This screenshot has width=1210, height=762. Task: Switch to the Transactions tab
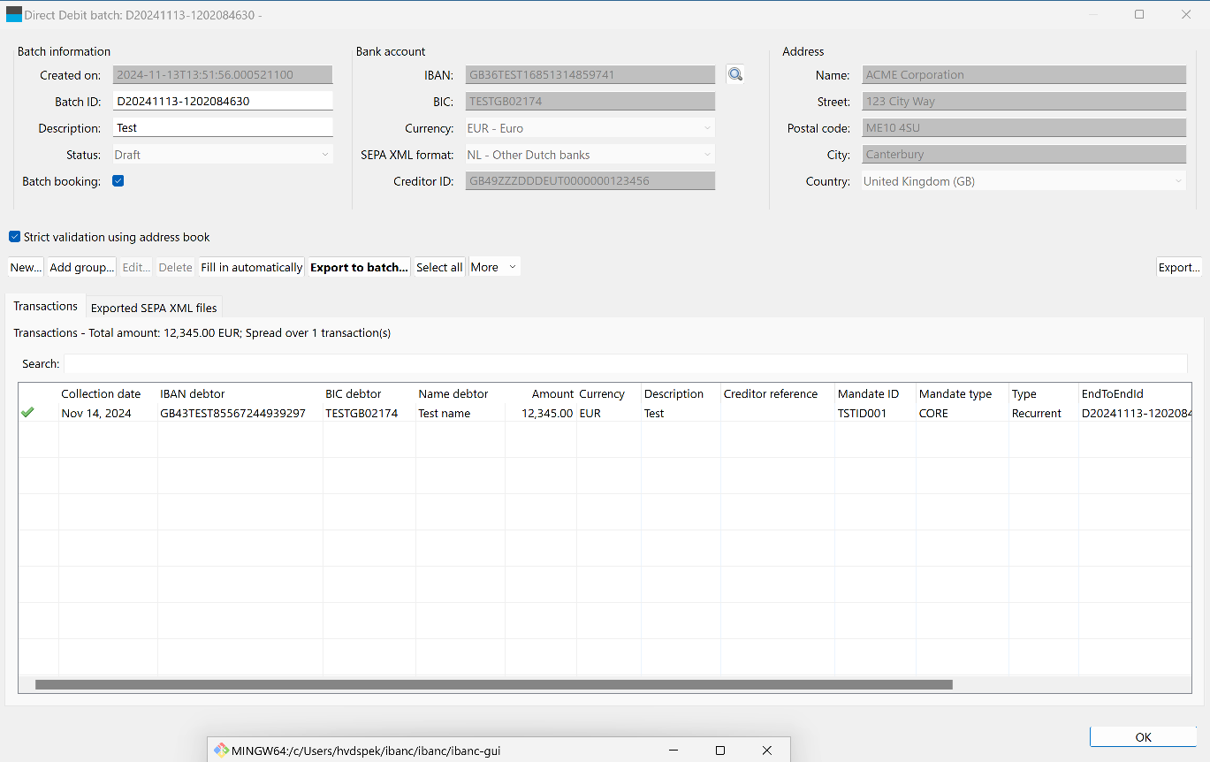pos(46,306)
